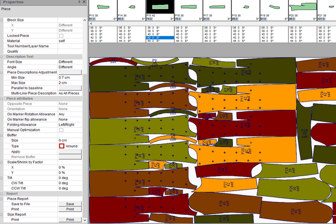Click the Buffer Apply button

click(x=70, y=151)
